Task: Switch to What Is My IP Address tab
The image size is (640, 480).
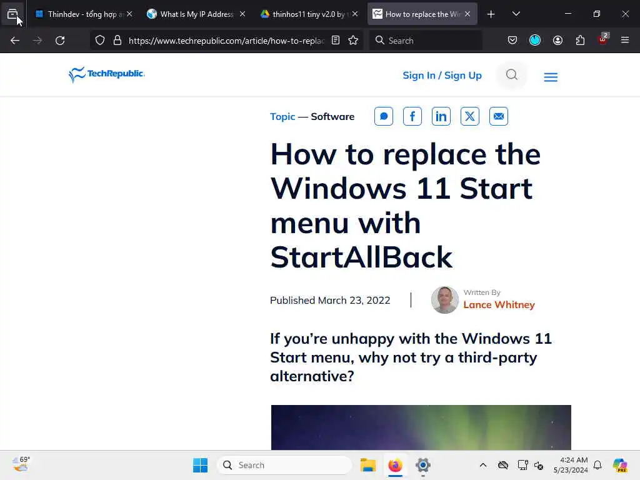Action: click(196, 14)
